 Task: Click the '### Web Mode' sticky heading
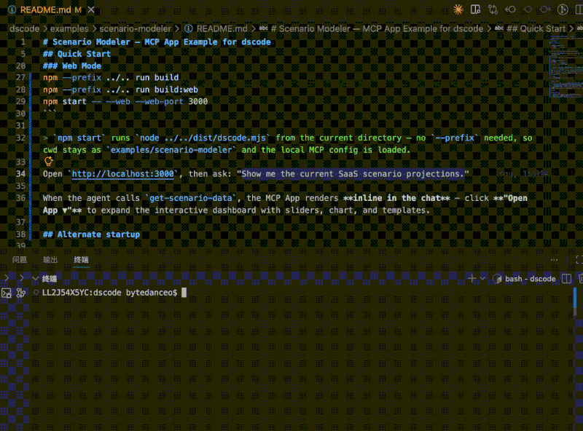click(x=72, y=66)
